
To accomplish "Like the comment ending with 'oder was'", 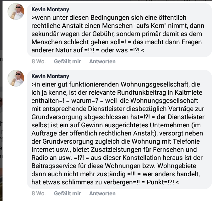I will pyautogui.click(x=68, y=61).
